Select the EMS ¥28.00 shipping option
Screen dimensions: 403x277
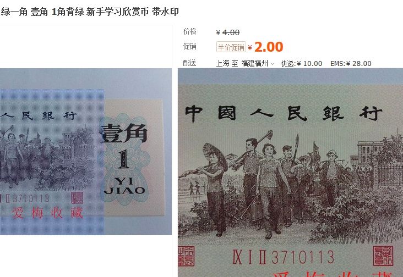351,64
